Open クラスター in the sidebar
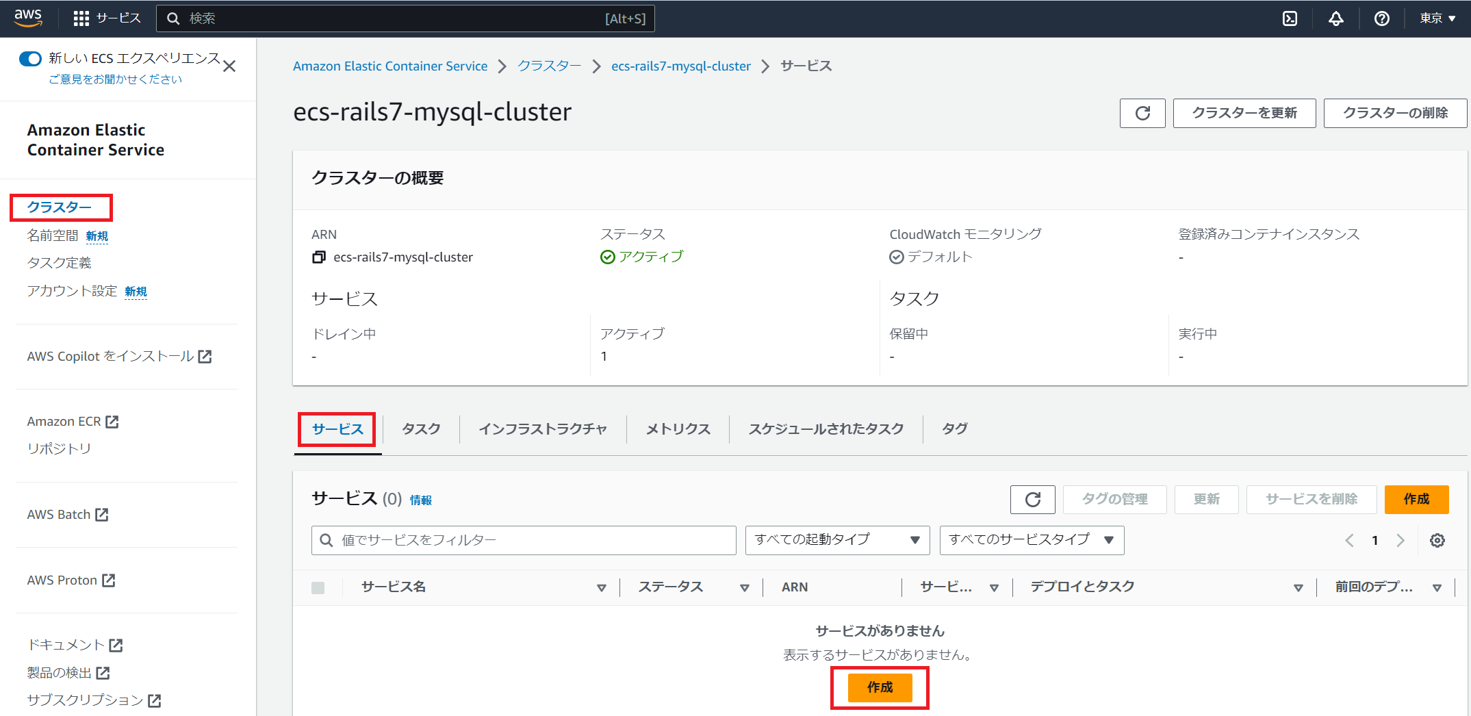 pyautogui.click(x=60, y=207)
